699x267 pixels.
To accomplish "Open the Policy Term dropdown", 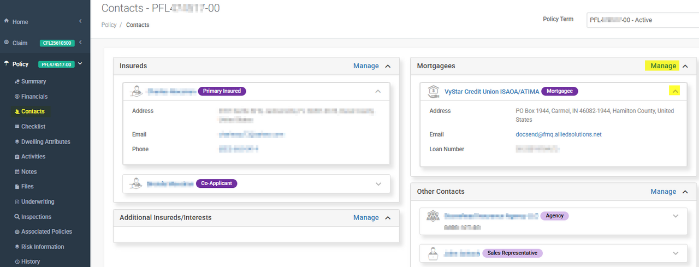I will (x=642, y=20).
